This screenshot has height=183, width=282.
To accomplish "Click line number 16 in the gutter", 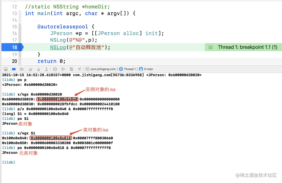I will (14, 33).
